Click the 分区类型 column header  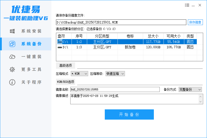coord(102,36)
